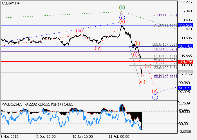197x140 pixels.
Task: Select the blue circled i wave marker
Action: point(155,97)
